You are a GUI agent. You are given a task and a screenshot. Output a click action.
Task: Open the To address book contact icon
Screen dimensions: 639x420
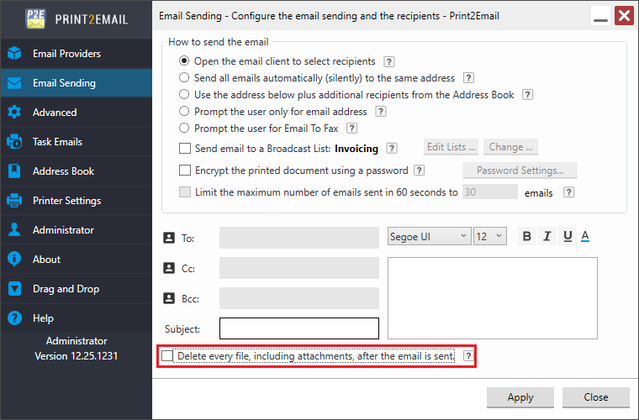(x=168, y=239)
